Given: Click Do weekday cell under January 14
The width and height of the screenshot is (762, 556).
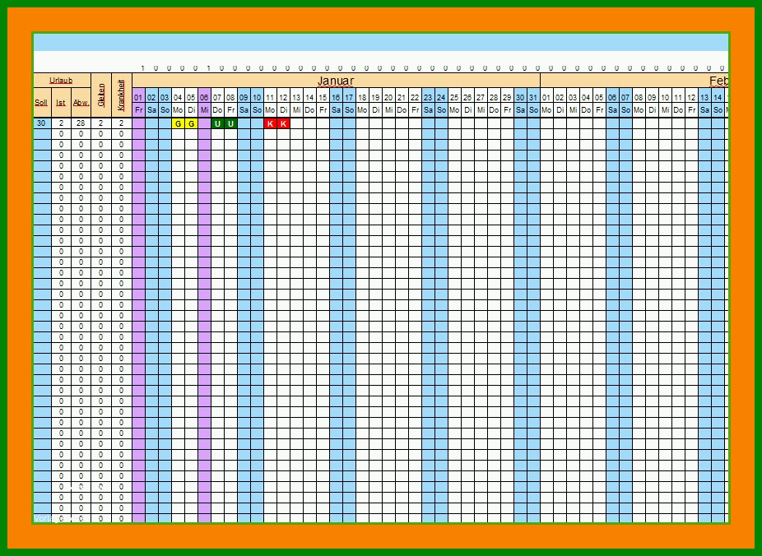Looking at the screenshot, I should [309, 110].
